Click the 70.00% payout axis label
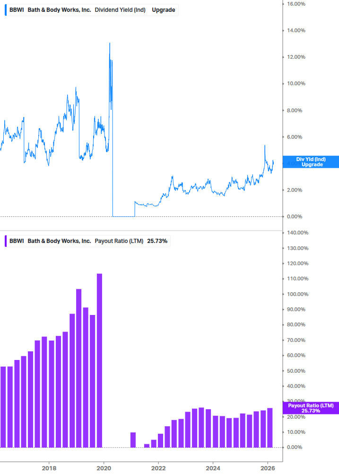This screenshot has height=476, width=339. pos(296,340)
